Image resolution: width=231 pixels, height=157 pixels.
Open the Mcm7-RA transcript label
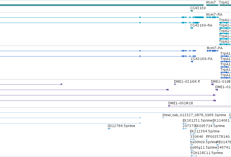214,15
